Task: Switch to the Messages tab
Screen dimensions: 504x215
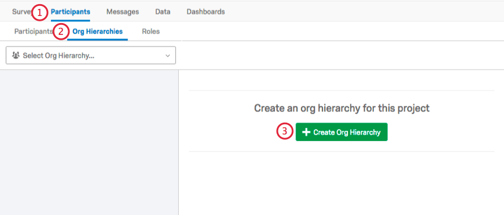Action: (x=123, y=12)
